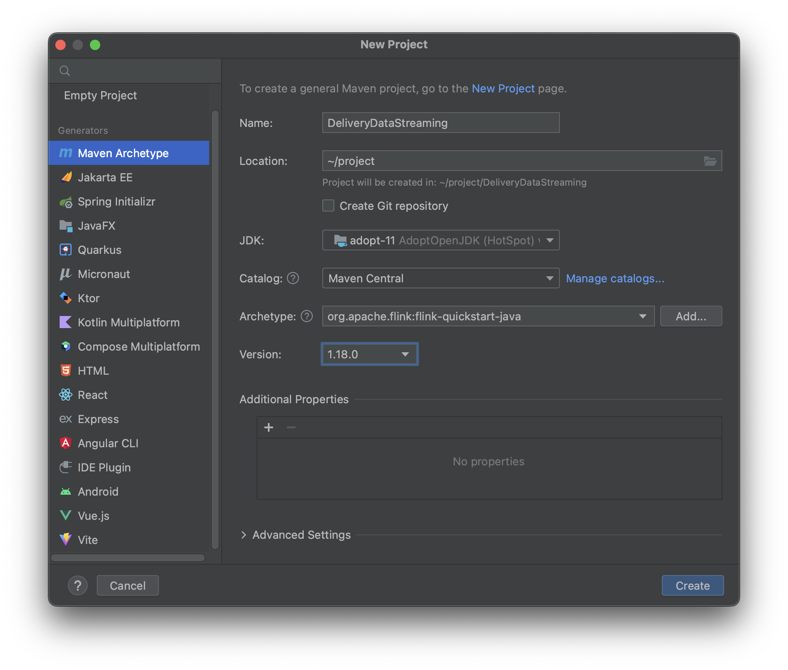Screen dimensions: 788x670
Task: Click the Jakarta EE sail icon
Action: pos(66,177)
